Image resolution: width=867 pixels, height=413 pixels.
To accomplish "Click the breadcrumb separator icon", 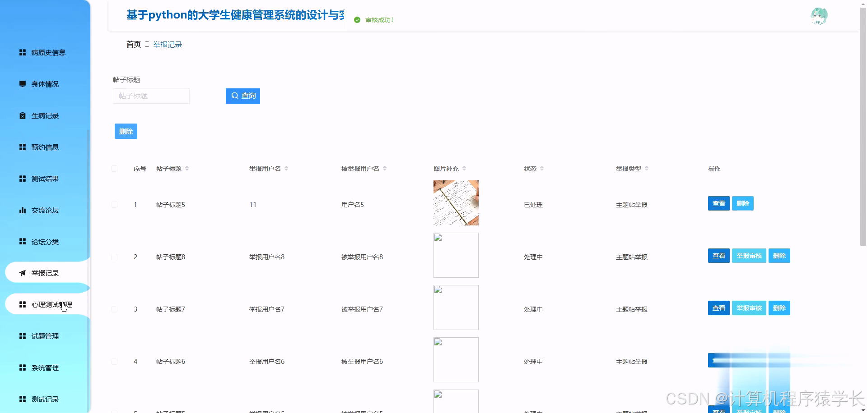I will tap(147, 44).
